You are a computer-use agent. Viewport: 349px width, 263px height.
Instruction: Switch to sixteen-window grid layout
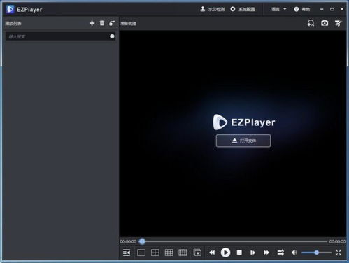click(x=183, y=253)
